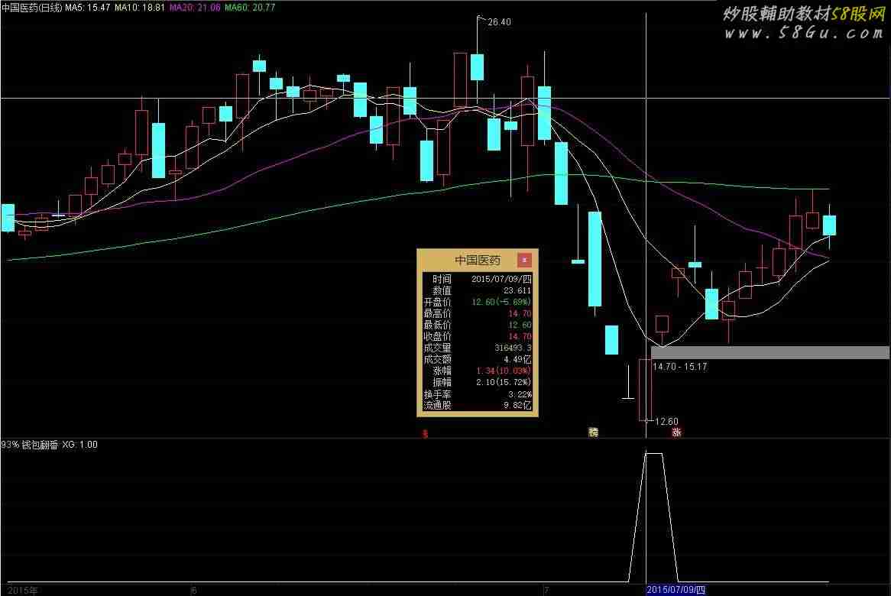
Task: Click the 换手率 3.22% popup row
Action: (x=478, y=394)
